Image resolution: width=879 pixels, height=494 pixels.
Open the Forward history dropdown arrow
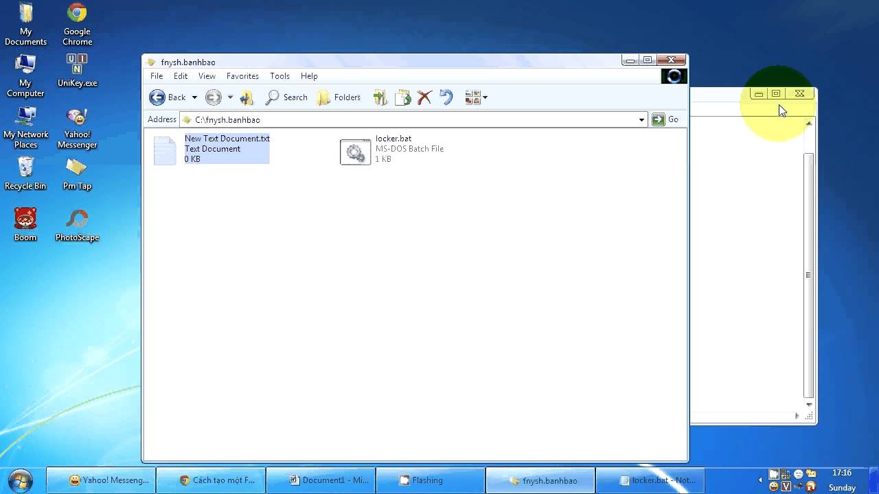[x=230, y=97]
